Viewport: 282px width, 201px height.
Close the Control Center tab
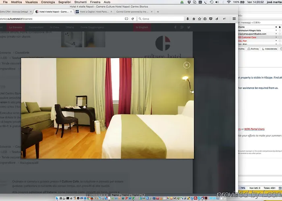[151, 12]
